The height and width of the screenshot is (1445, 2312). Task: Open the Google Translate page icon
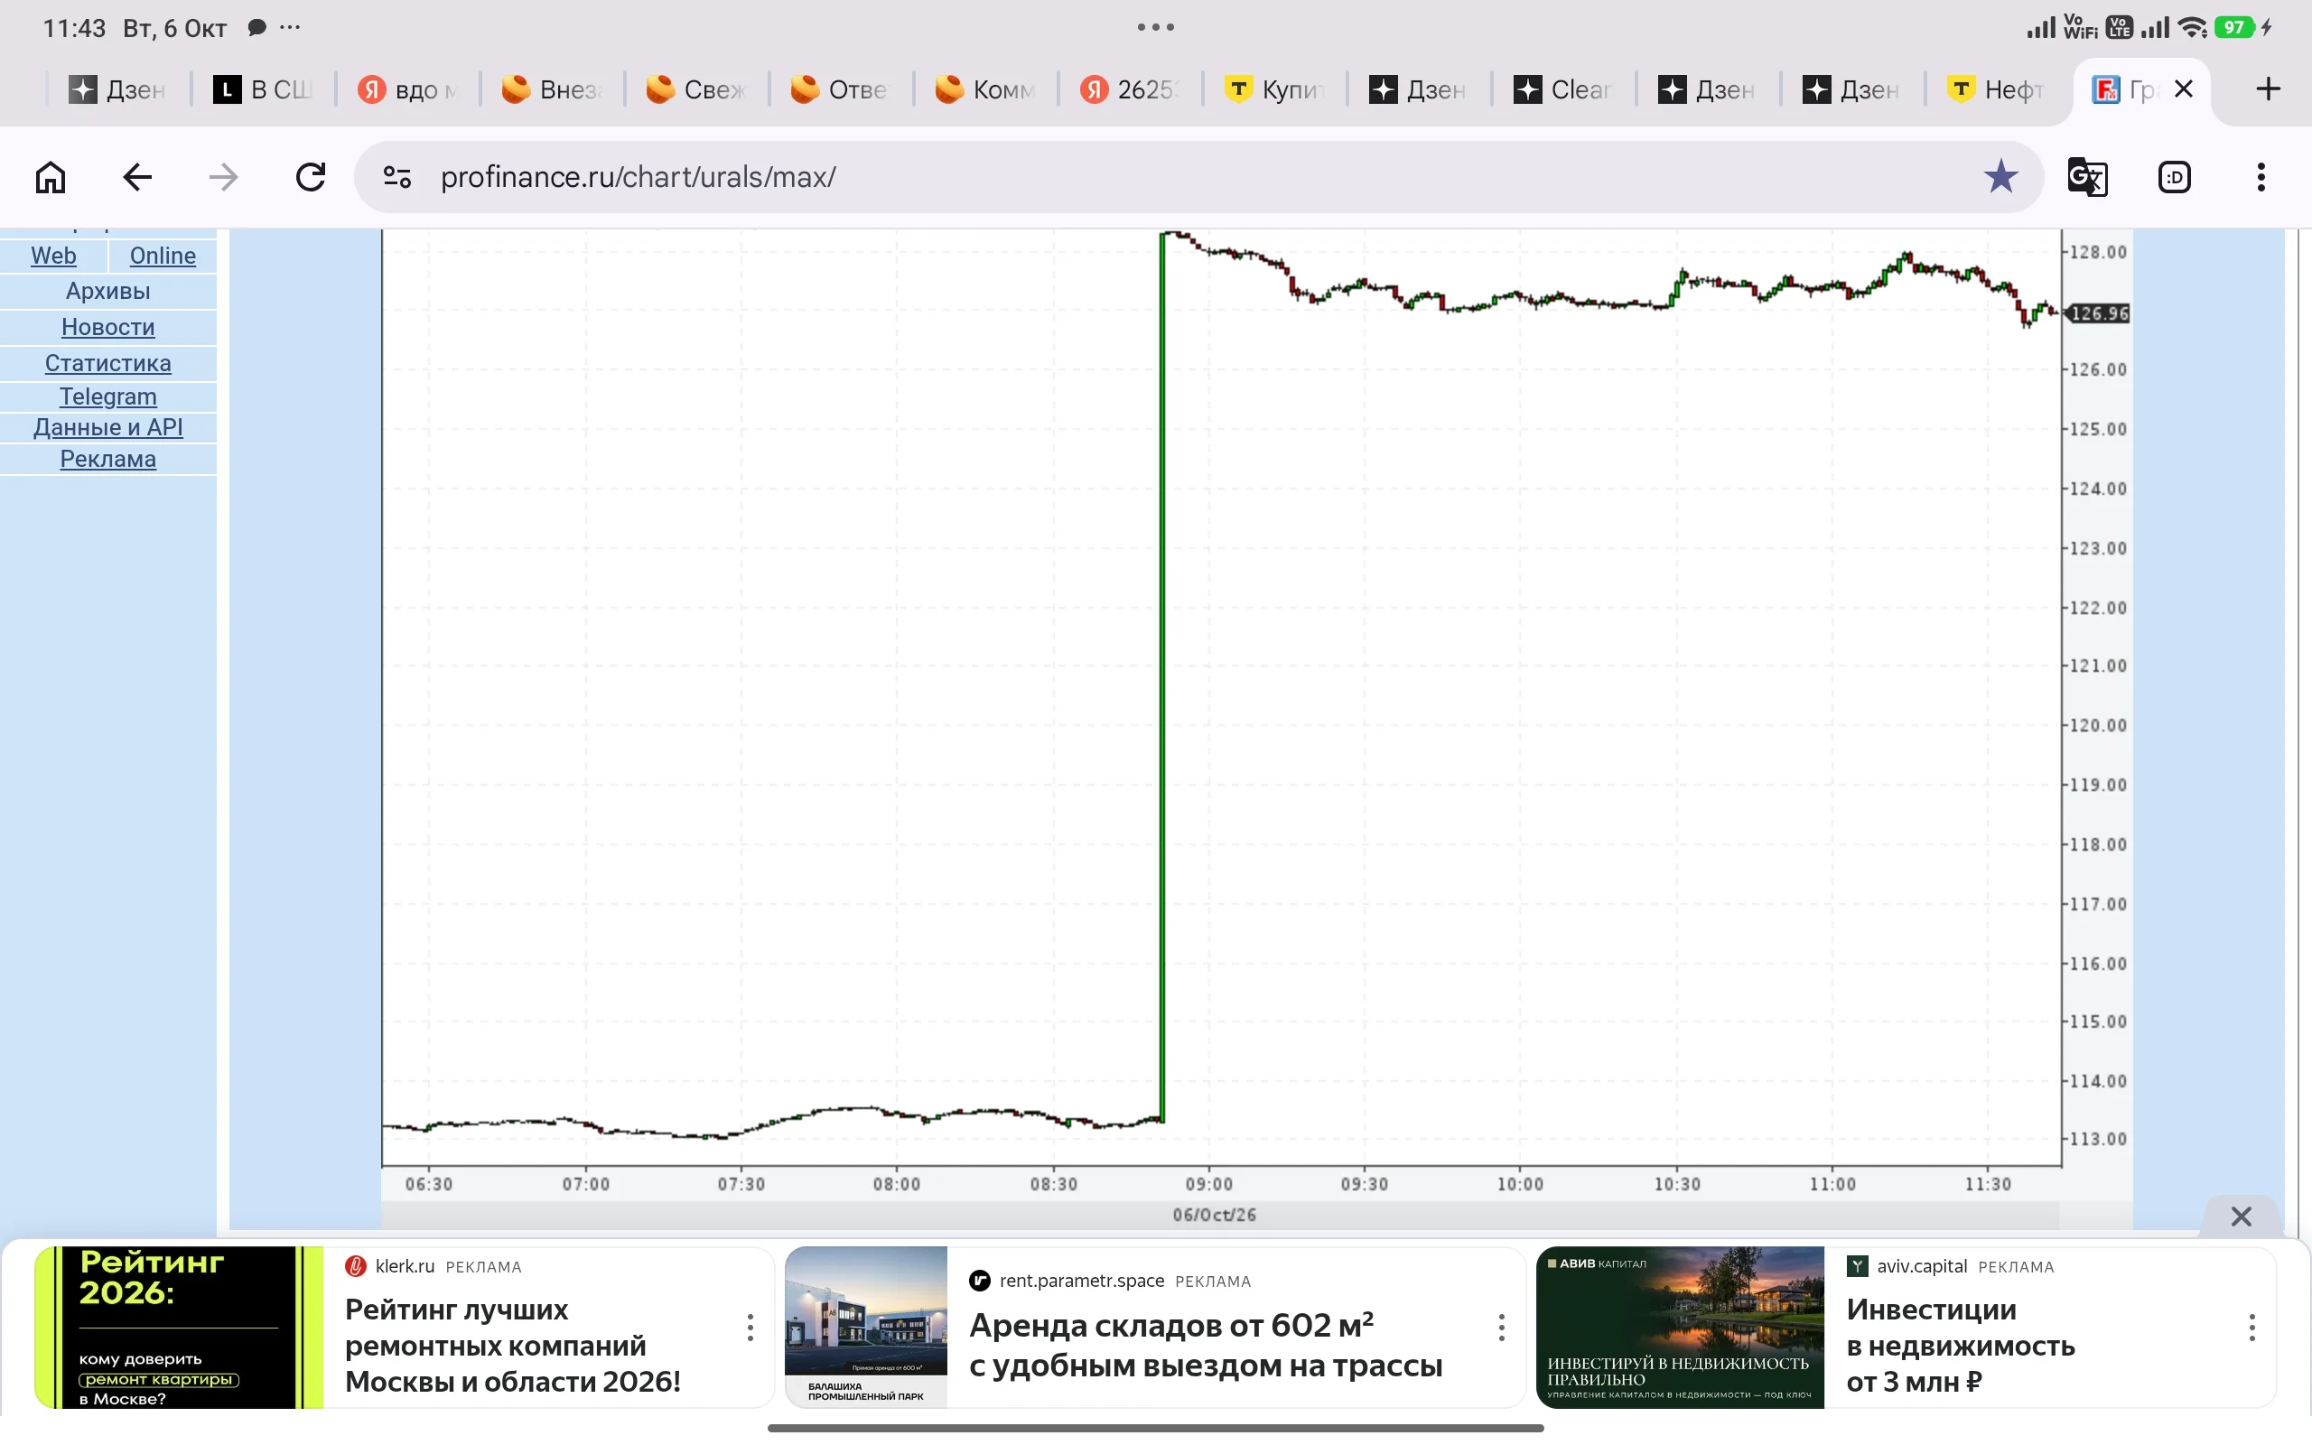2087,177
